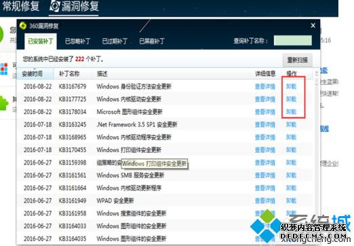The image size is (354, 246).
Task: Uninstall patch KB3170455
Action: [291, 150]
